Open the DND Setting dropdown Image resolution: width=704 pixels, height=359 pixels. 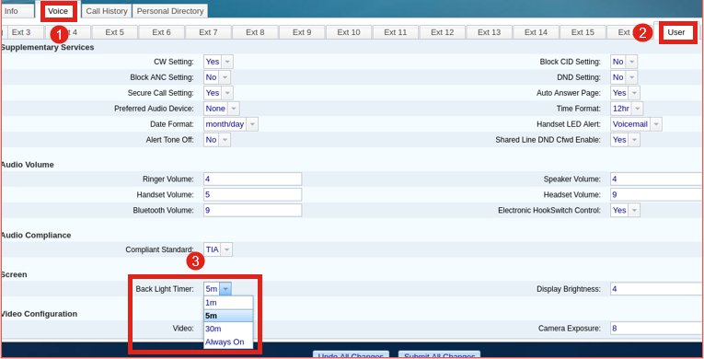624,77
